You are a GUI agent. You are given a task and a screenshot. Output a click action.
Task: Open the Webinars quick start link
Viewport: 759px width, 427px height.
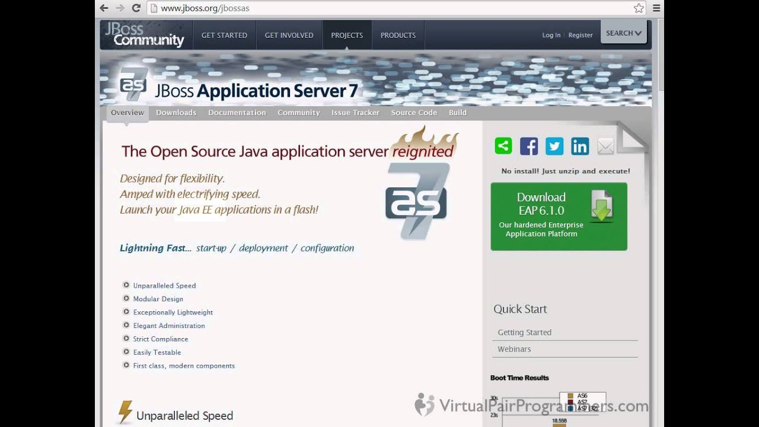514,349
